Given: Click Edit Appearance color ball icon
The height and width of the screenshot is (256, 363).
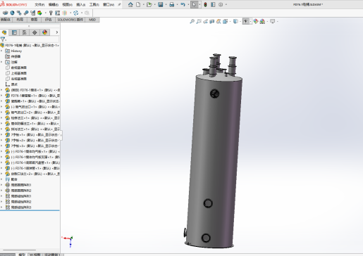Looking at the screenshot, I should pyautogui.click(x=256, y=22).
